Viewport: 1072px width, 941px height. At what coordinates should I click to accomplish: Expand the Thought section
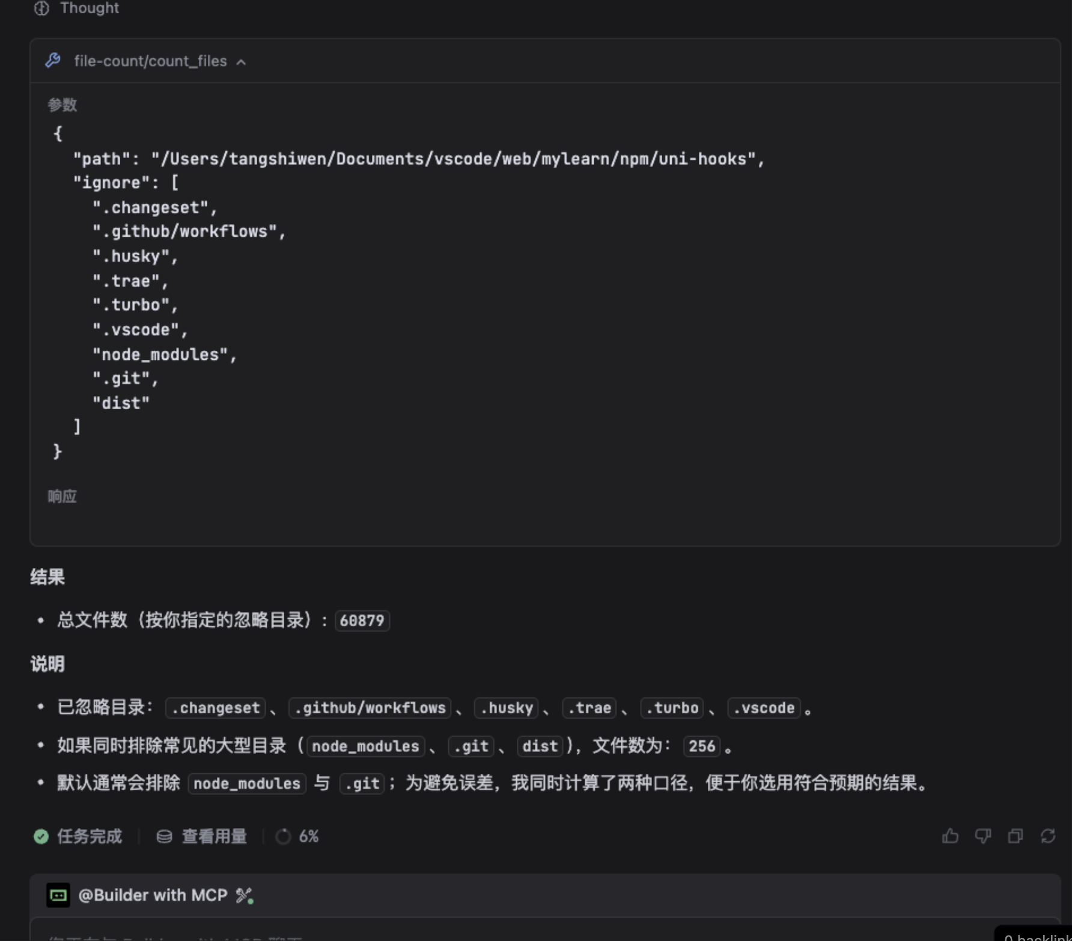(90, 8)
